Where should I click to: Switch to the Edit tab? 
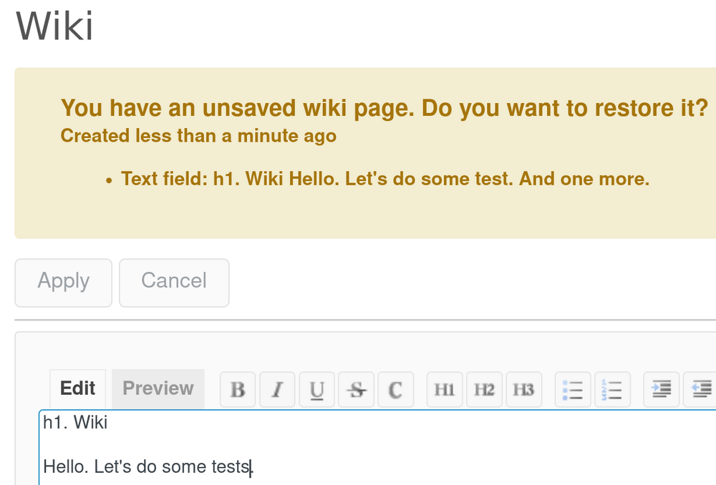tap(77, 388)
